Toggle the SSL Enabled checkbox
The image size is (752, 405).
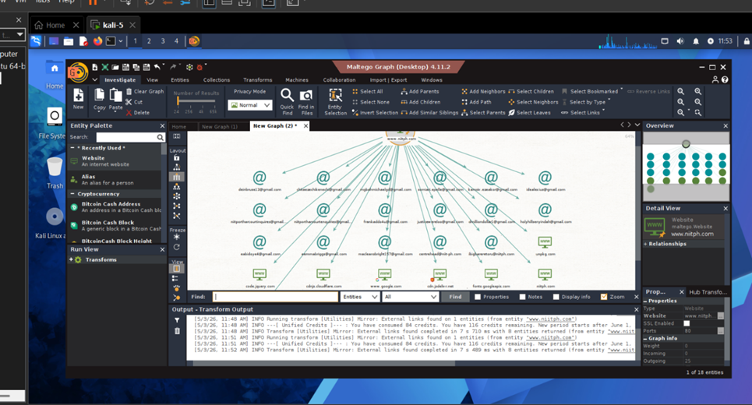pos(687,323)
